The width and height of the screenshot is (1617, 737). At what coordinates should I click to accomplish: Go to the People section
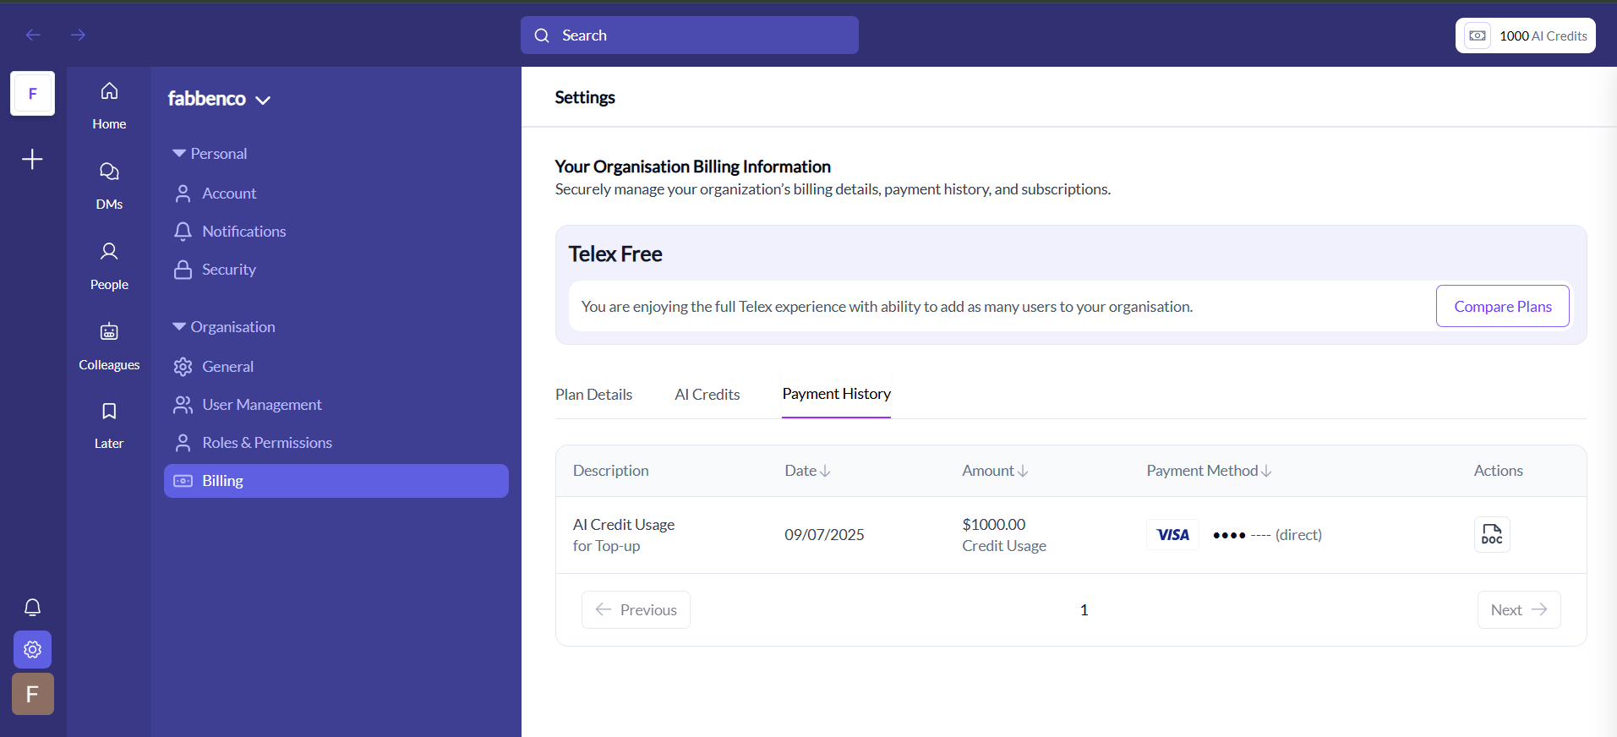click(109, 266)
